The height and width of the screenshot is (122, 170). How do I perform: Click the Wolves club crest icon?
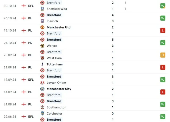coord(42,46)
